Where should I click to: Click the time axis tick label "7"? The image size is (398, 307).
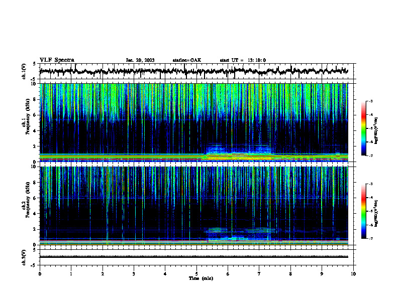259,274
